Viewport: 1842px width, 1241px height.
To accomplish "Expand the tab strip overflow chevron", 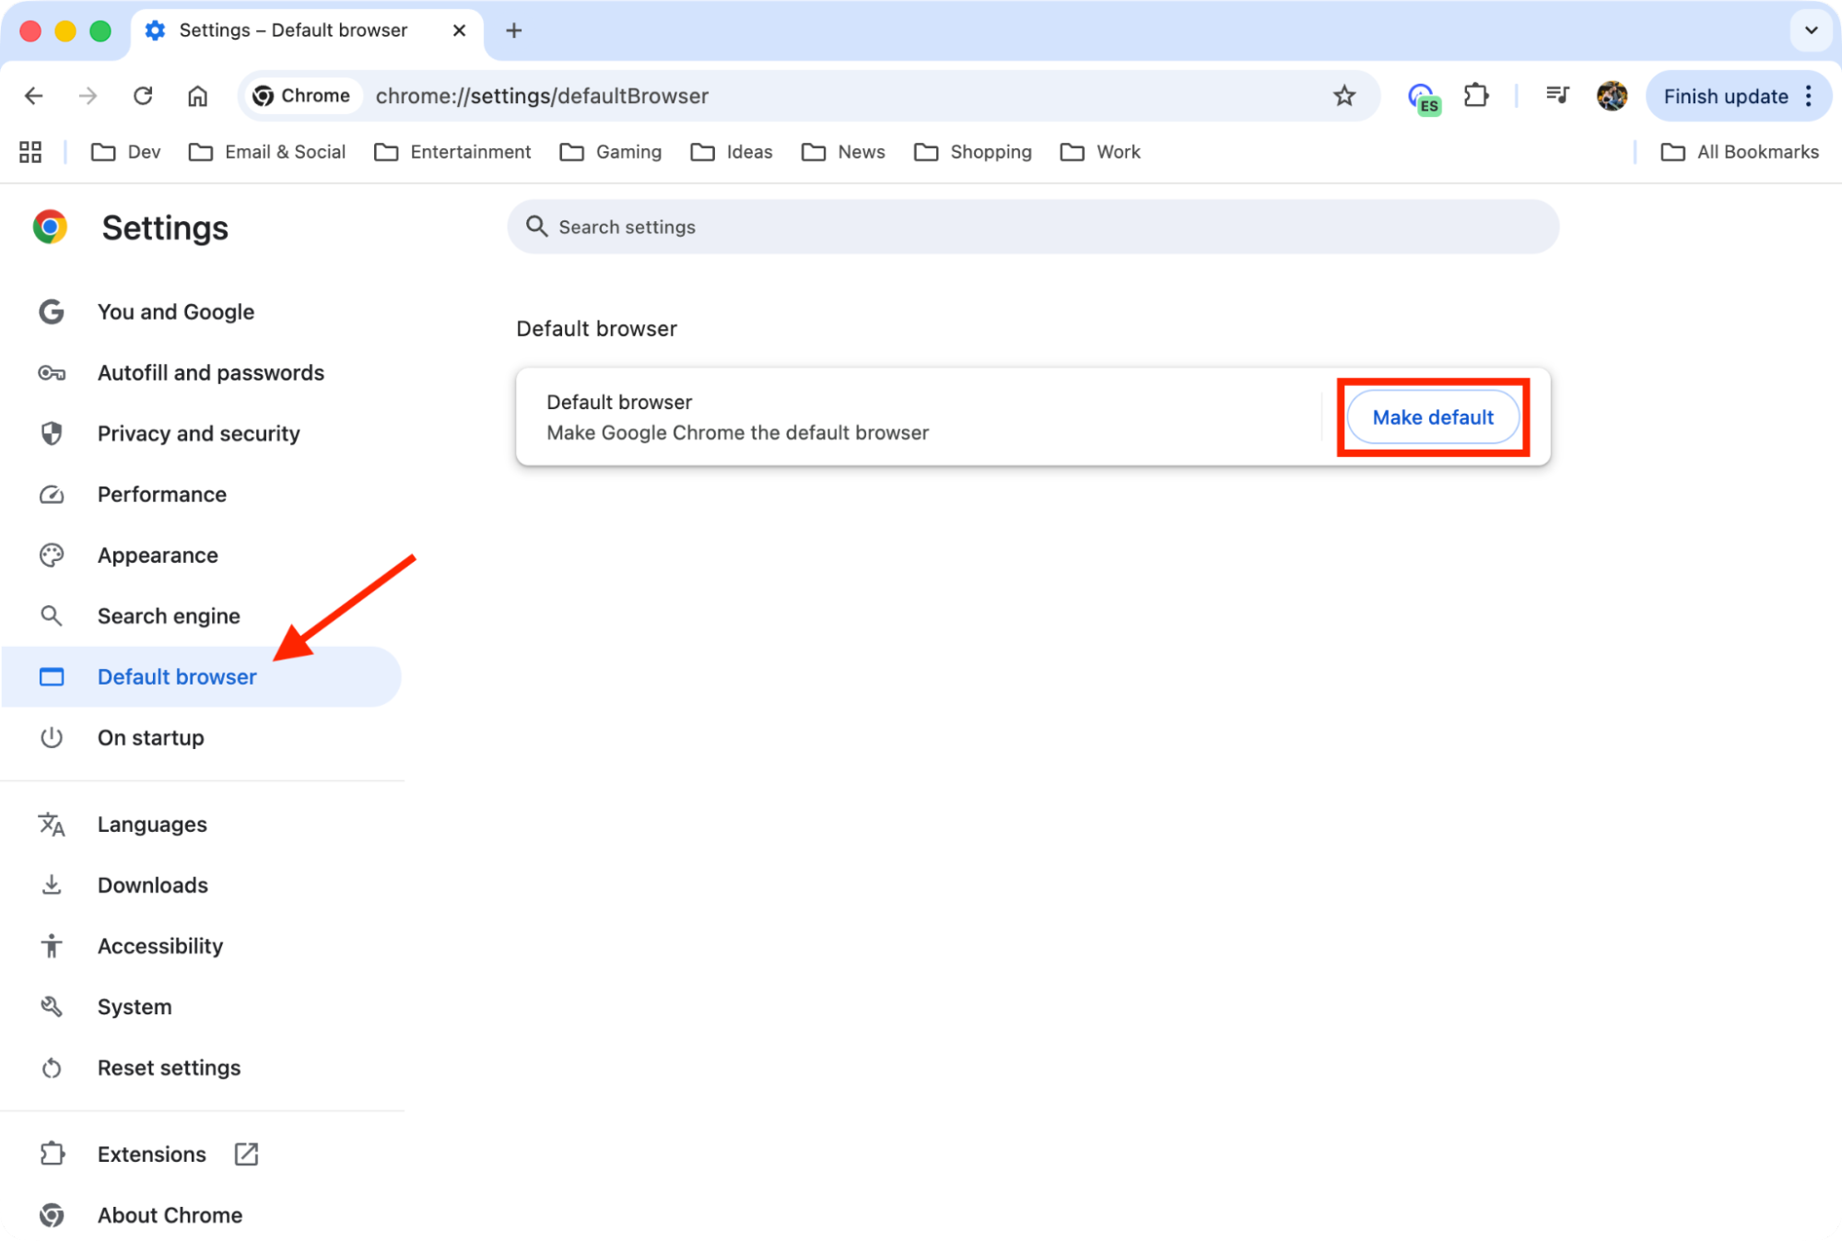I will coord(1811,30).
